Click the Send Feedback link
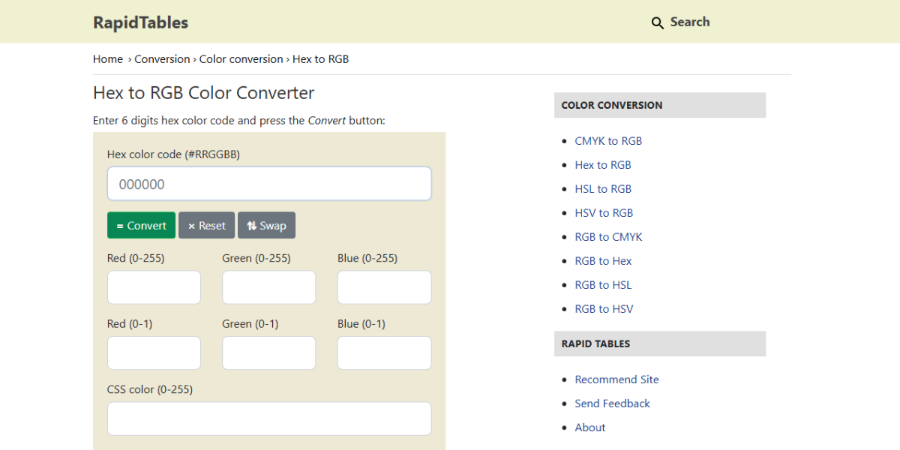Viewport: 900px width, 450px height. click(612, 403)
